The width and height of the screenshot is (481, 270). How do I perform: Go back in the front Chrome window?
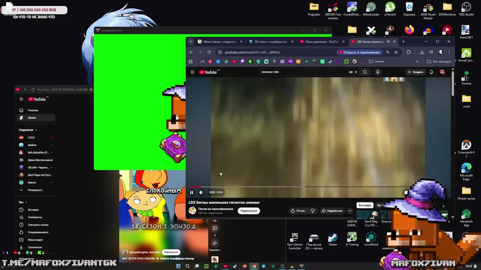click(x=191, y=52)
